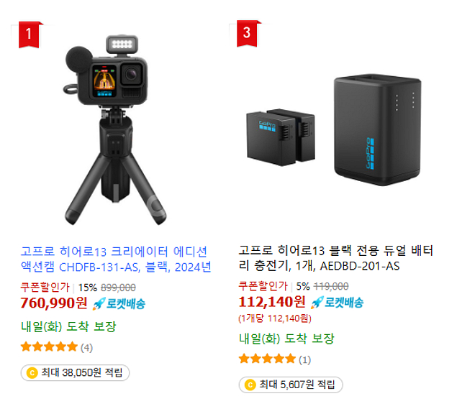Click the (1) review count

(305, 360)
